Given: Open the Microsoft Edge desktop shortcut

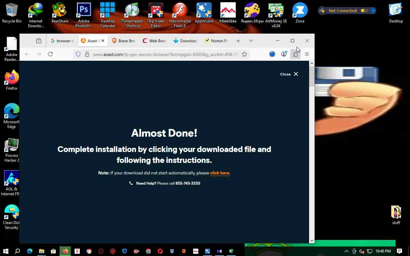Looking at the screenshot, I should tap(12, 116).
